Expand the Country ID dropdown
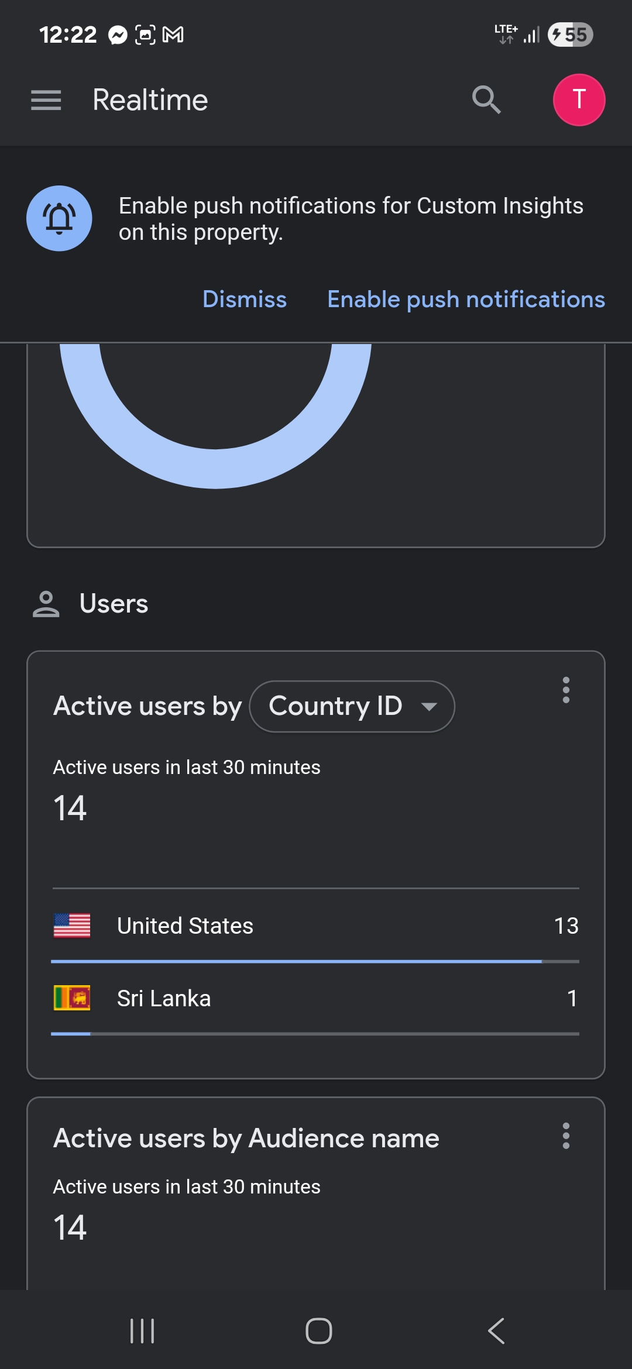 (x=351, y=706)
